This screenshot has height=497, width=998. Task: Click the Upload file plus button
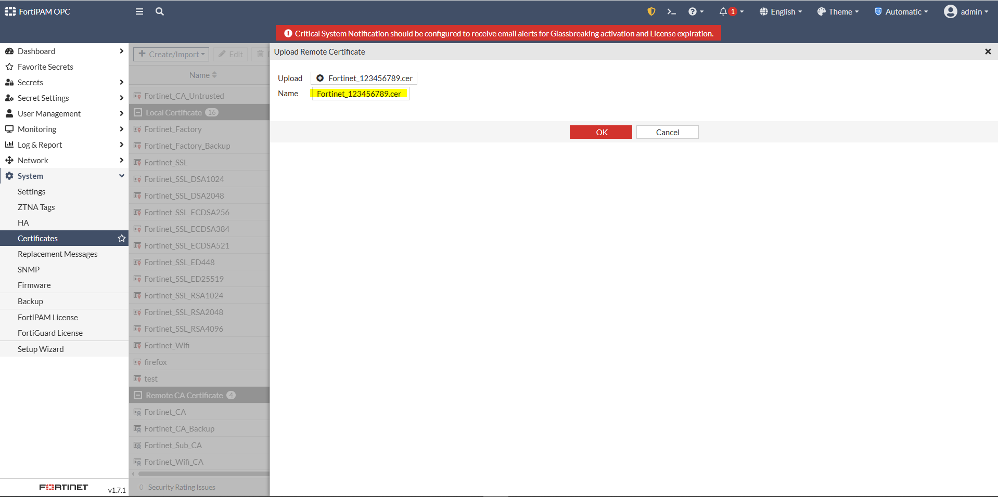click(364, 78)
